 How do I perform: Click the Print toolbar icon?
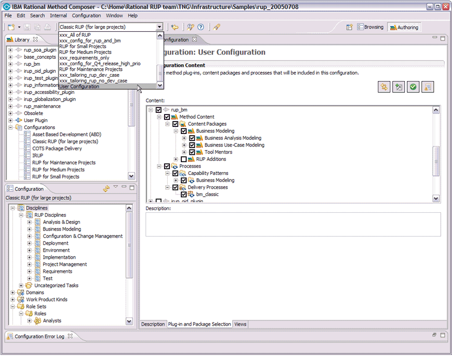pyautogui.click(x=48, y=28)
